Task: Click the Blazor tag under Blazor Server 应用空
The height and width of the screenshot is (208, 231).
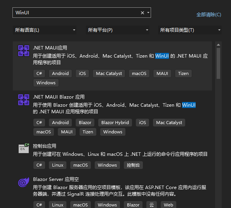Action: [x=133, y=205]
